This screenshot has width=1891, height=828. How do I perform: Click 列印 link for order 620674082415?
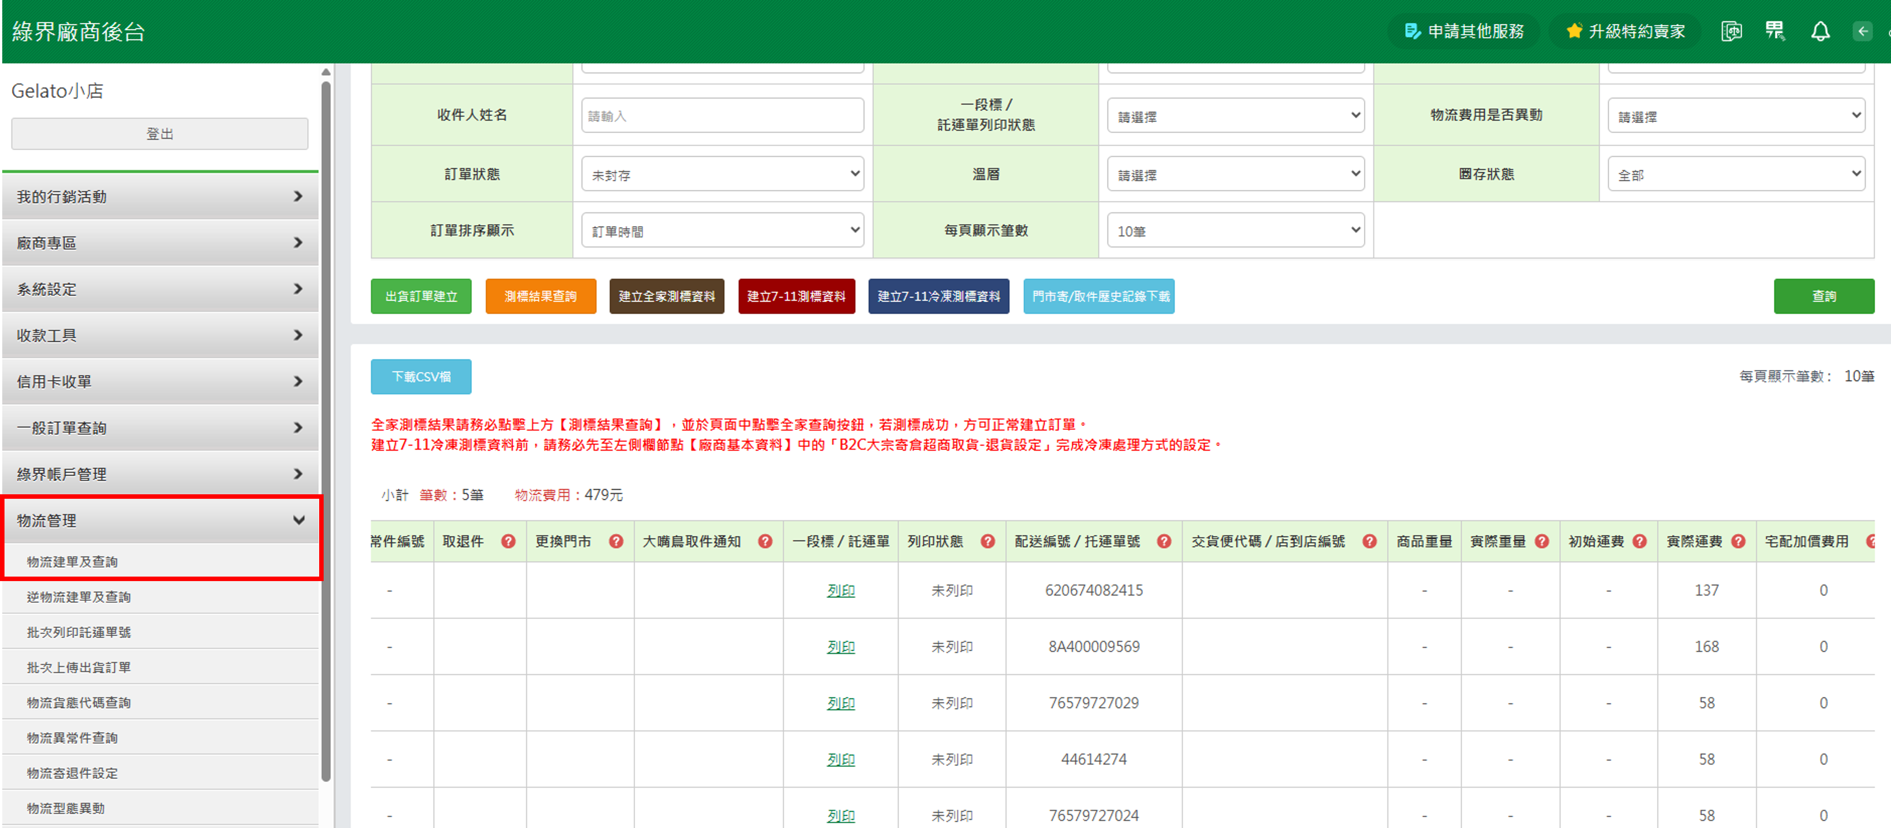coord(840,591)
